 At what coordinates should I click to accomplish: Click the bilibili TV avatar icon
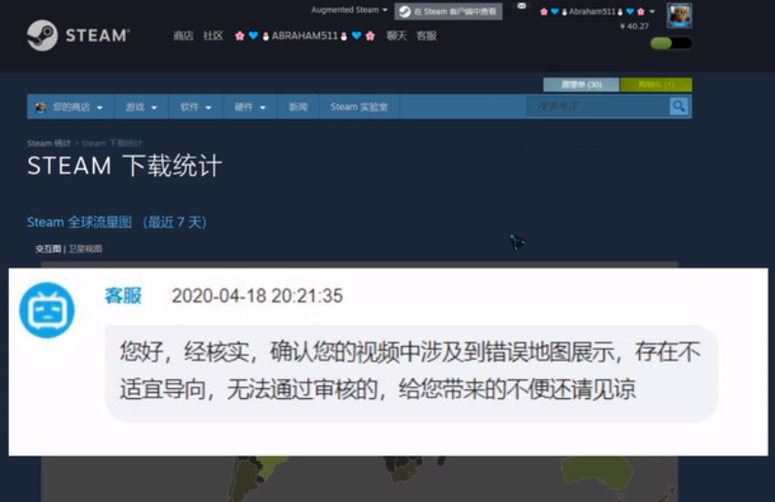point(46,311)
